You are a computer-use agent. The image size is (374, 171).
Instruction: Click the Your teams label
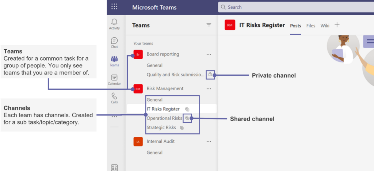143,43
